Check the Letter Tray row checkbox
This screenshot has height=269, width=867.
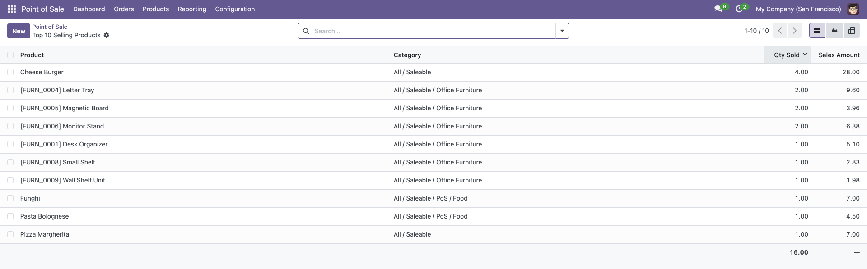coord(10,90)
